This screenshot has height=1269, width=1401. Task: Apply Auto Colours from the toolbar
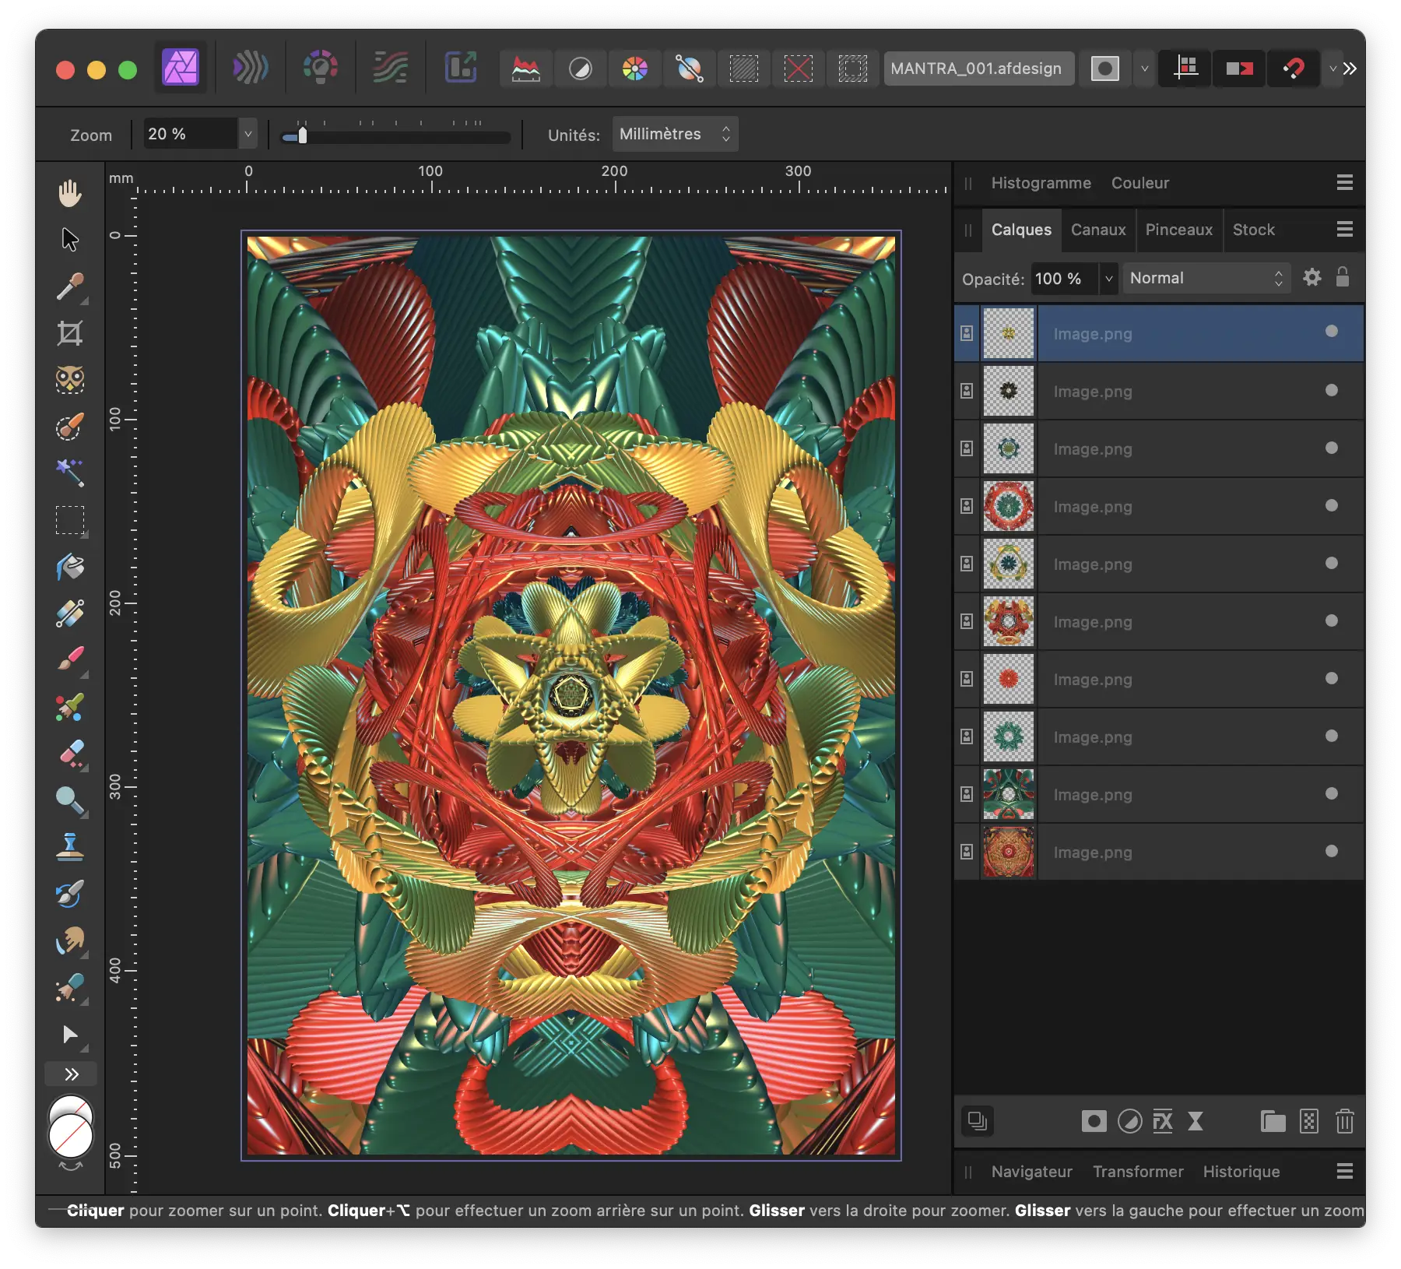(x=635, y=69)
